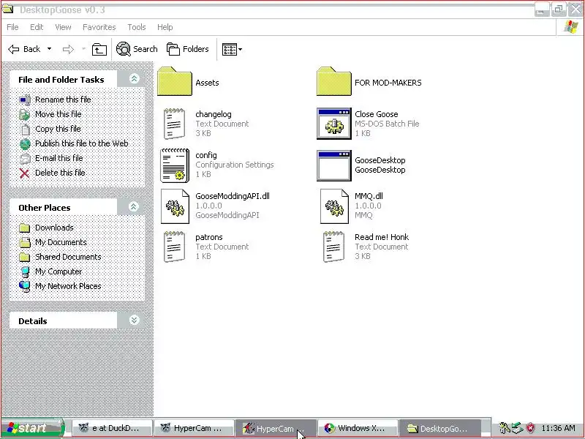Open the Edit menu
The height and width of the screenshot is (439, 585).
[x=37, y=27]
